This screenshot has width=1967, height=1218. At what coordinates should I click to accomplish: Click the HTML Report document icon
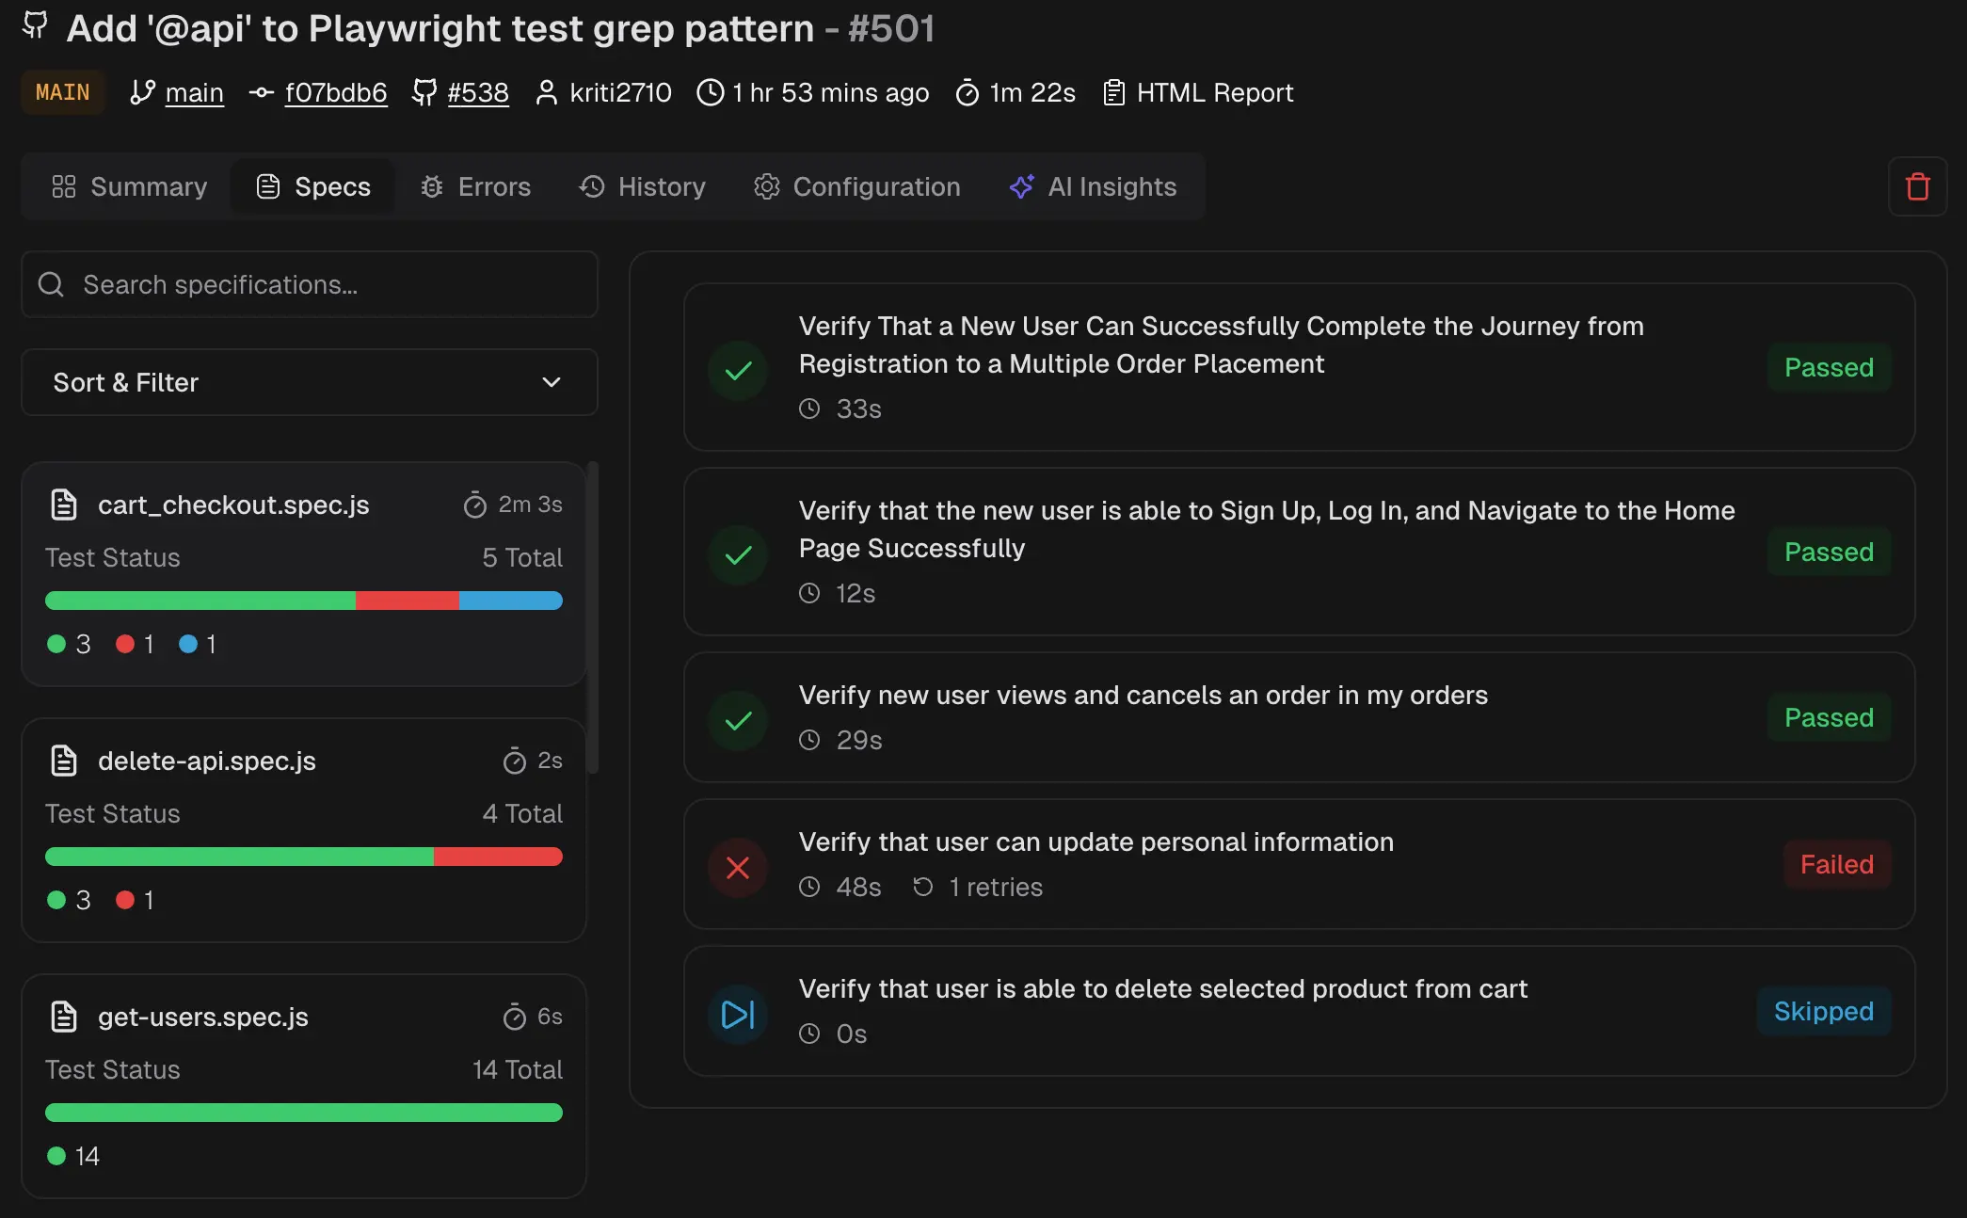pos(1113,92)
